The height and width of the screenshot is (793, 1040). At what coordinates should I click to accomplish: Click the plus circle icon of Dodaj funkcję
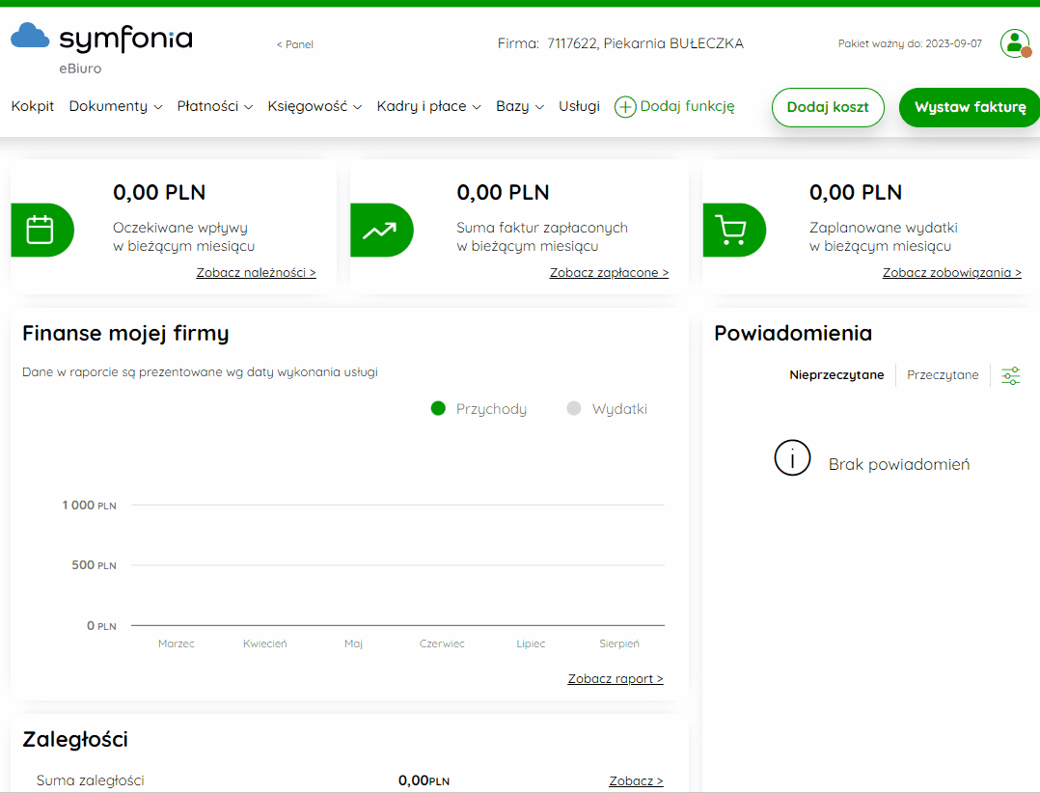point(625,107)
